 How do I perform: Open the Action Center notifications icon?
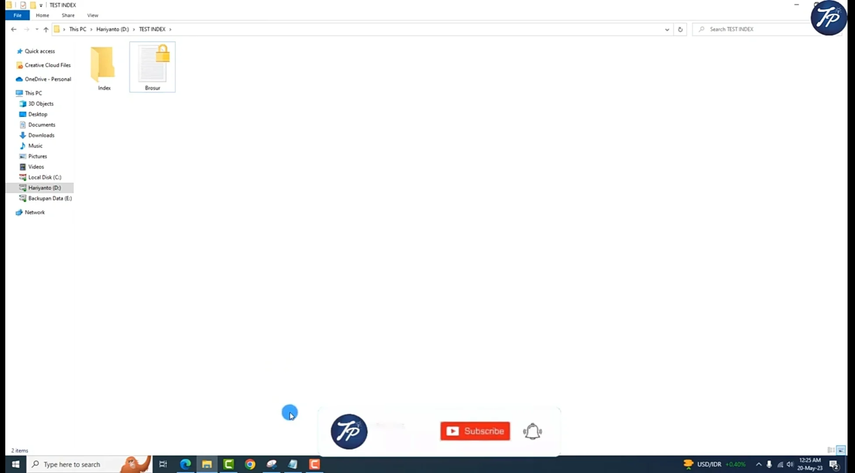point(834,464)
